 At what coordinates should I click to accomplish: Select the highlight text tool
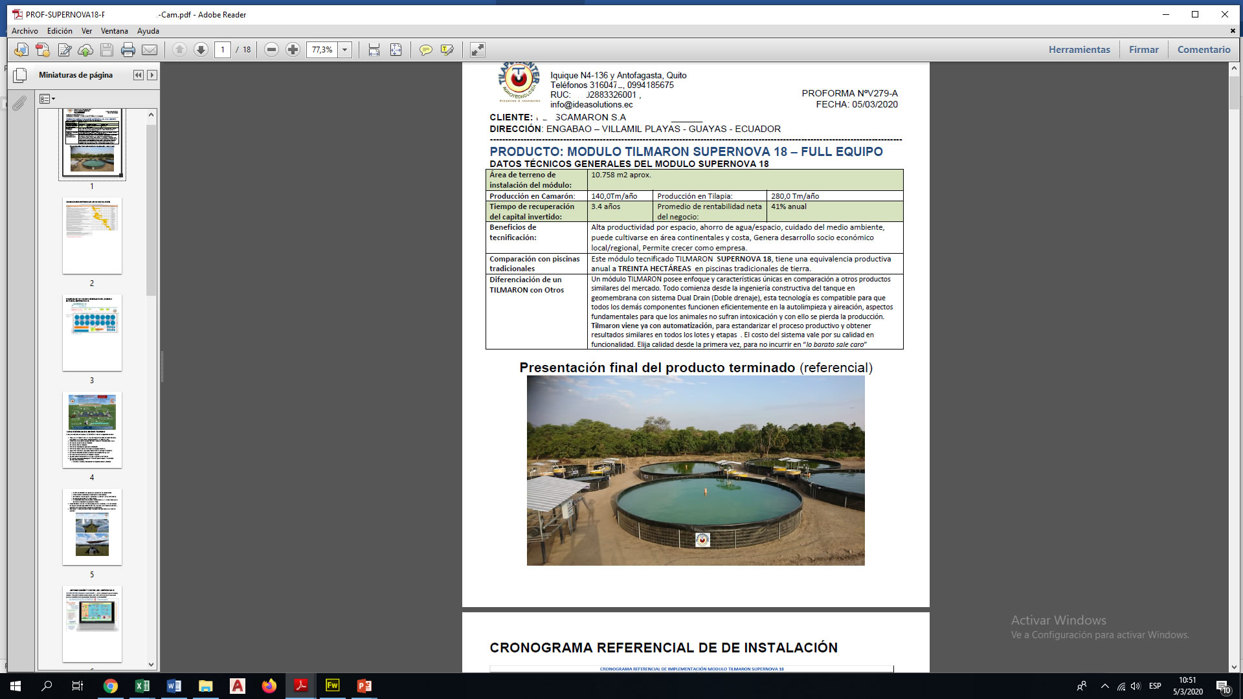[447, 50]
